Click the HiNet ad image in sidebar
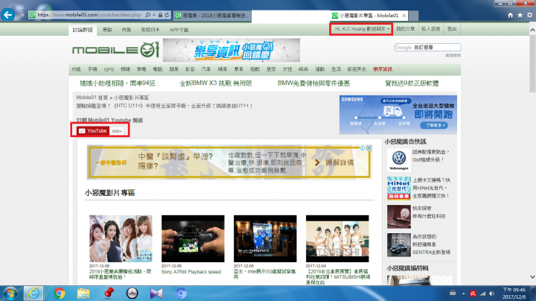The height and width of the screenshot is (301, 536). [x=398, y=188]
